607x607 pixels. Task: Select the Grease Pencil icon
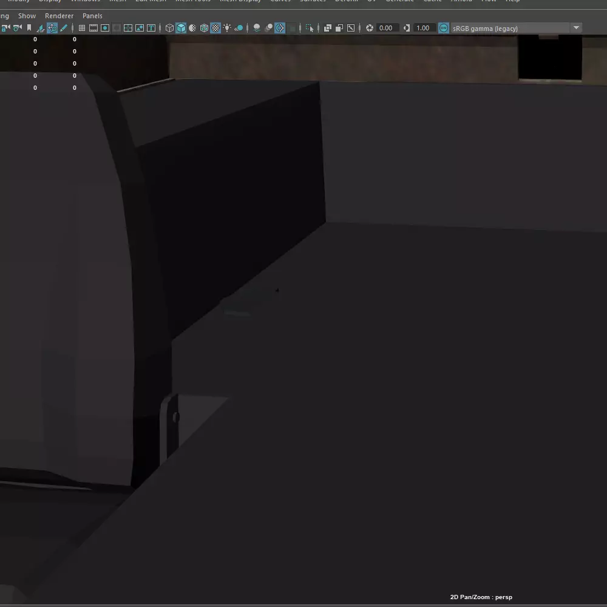click(x=64, y=28)
